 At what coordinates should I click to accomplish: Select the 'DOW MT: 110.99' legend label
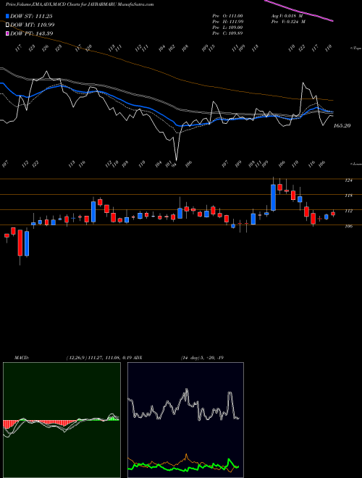click(33, 25)
